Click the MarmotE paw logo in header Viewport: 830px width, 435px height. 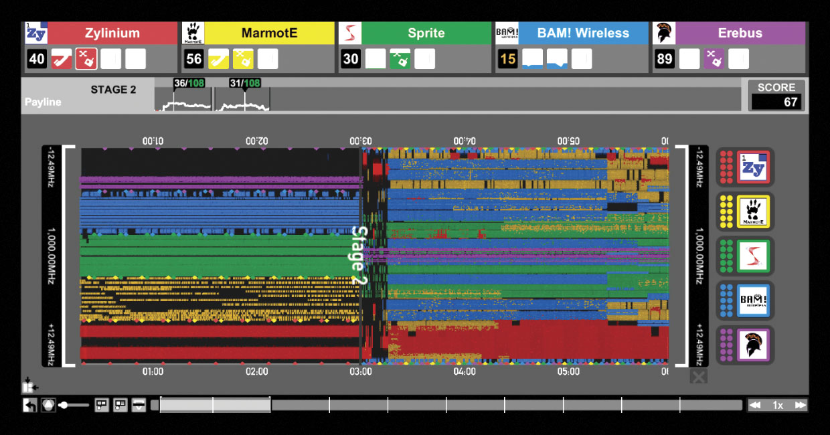coord(193,33)
